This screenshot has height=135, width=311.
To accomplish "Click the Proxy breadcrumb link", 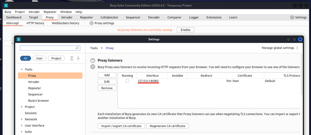I will tap(110, 48).
